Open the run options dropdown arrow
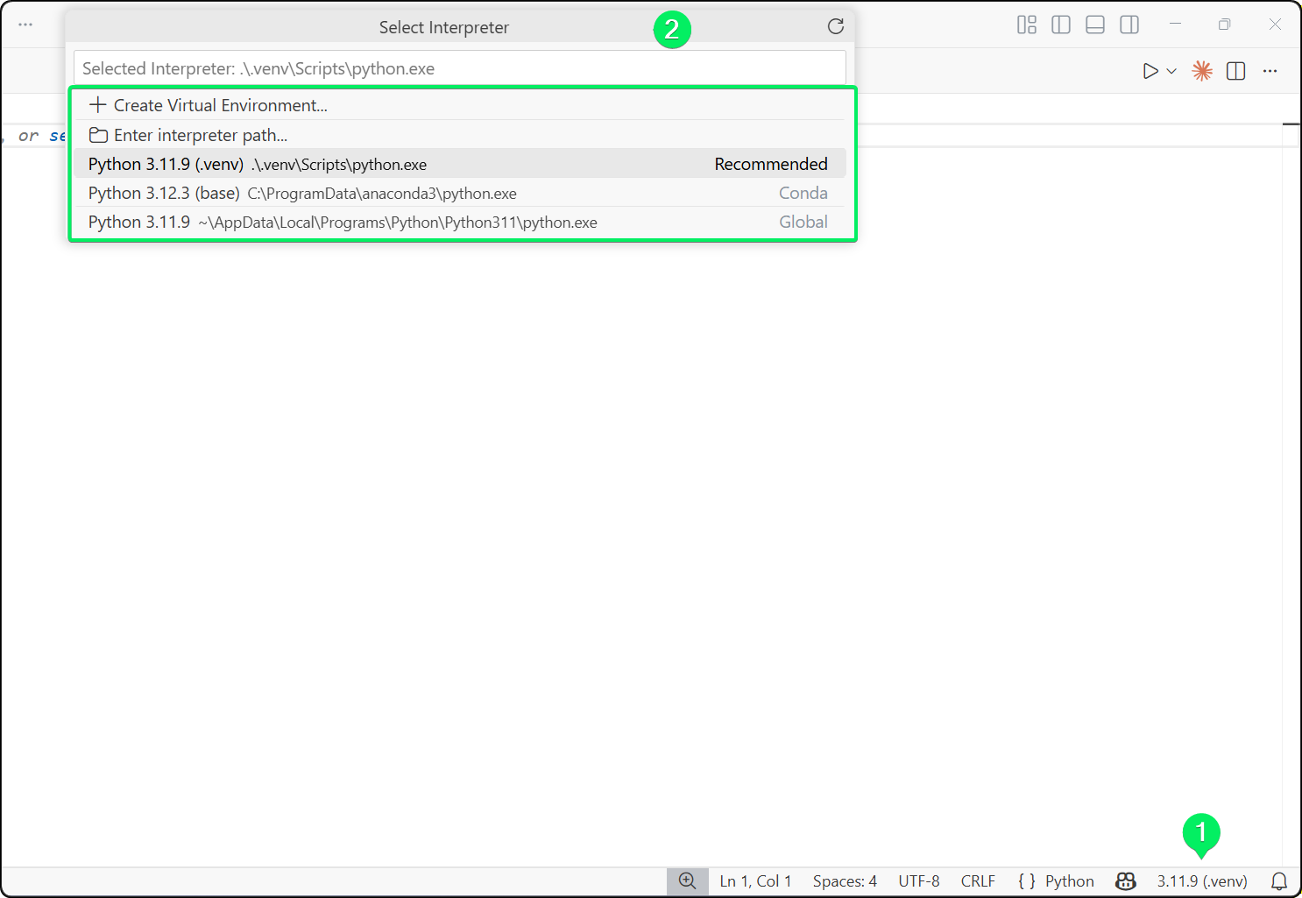Viewport: 1302px width, 898px height. (x=1171, y=71)
